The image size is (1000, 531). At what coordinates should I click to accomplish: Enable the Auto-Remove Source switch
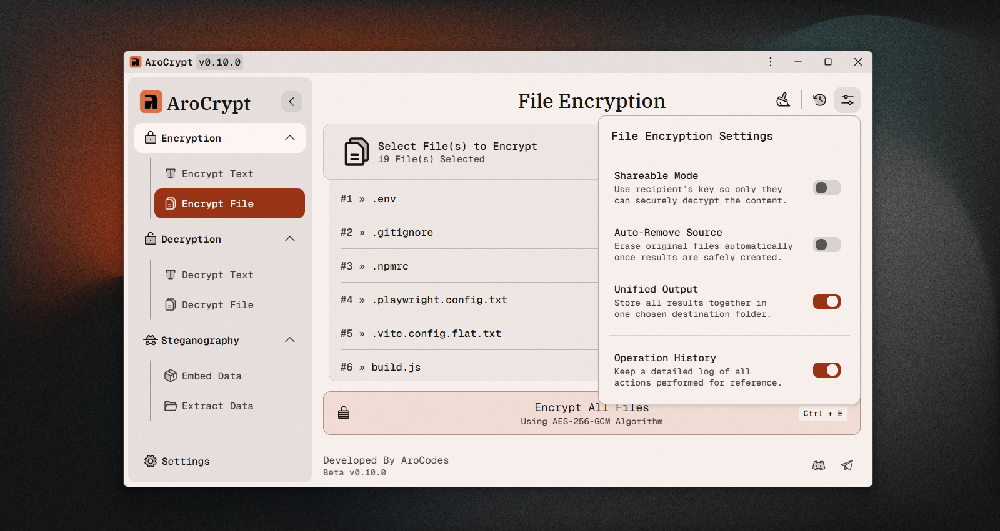click(827, 245)
